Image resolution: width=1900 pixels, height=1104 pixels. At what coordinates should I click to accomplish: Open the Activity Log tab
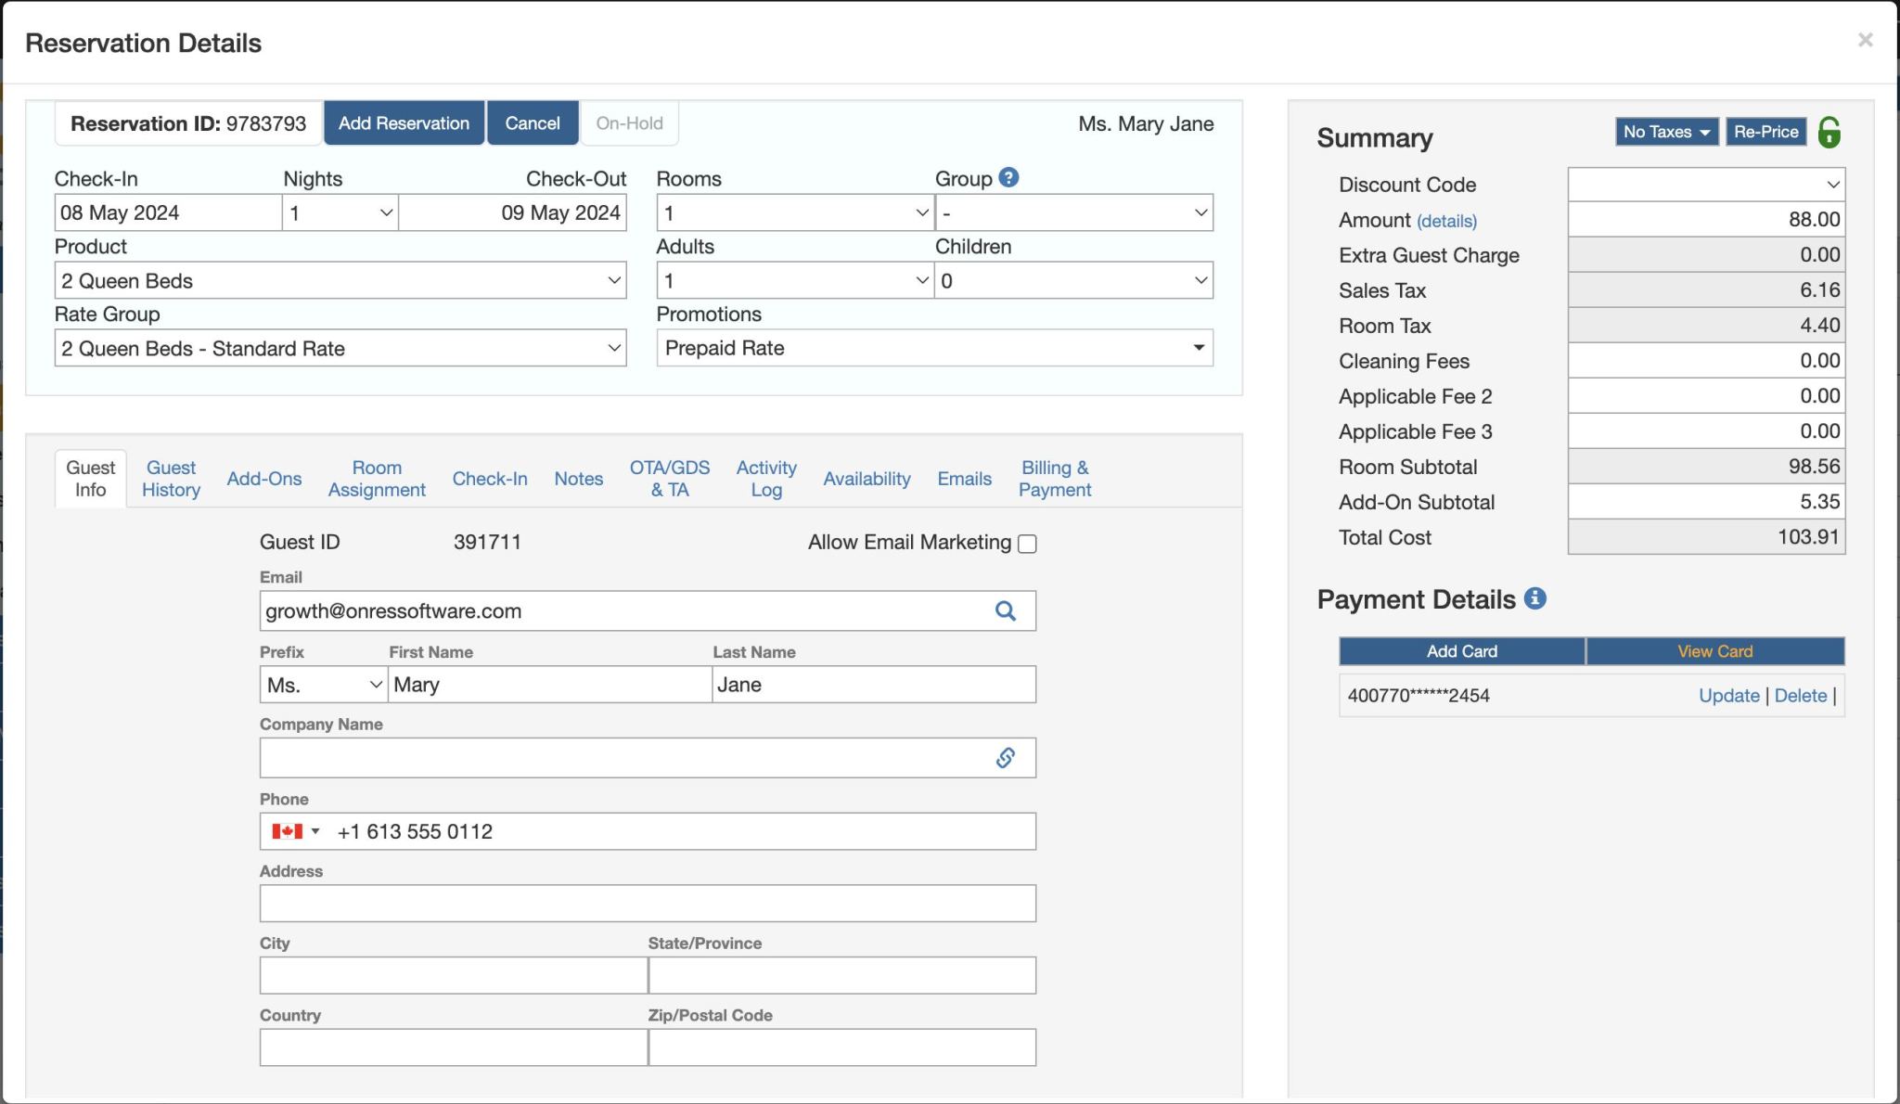(x=765, y=478)
